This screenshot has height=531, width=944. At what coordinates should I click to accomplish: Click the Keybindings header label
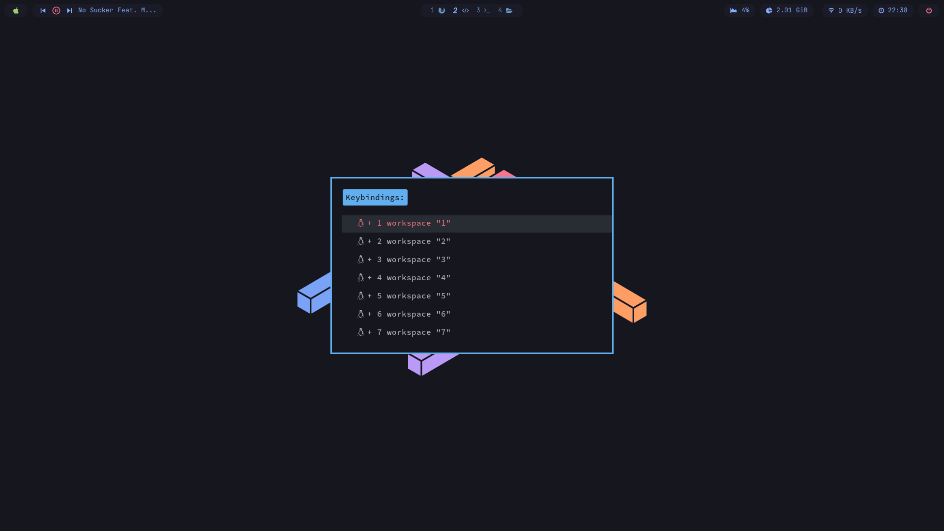point(375,197)
